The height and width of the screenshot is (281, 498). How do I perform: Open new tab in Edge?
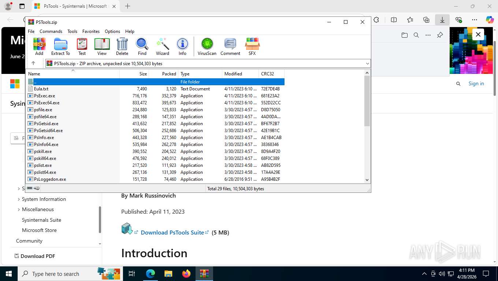[x=127, y=6]
